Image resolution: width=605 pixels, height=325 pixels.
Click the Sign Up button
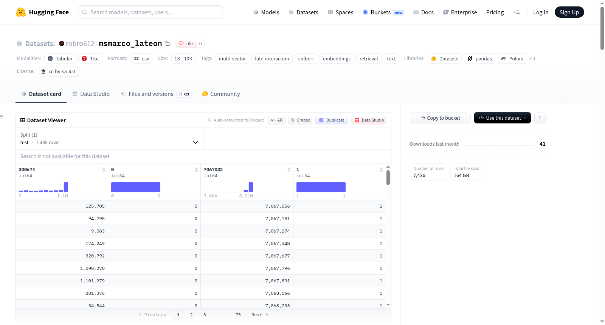pyautogui.click(x=569, y=12)
